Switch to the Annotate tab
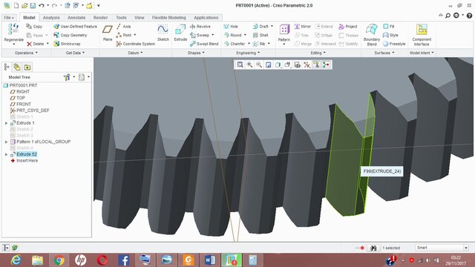The width and height of the screenshot is (475, 267). (x=76, y=18)
